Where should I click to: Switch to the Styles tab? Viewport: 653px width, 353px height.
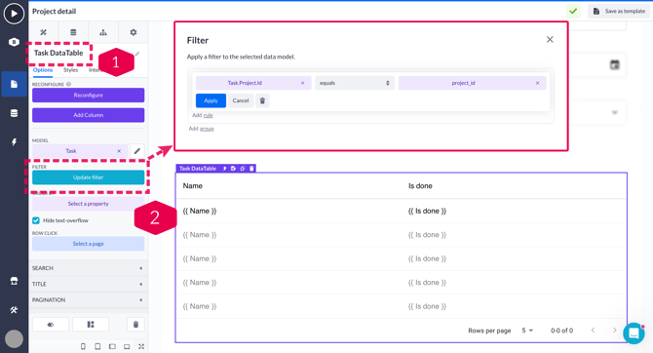point(71,70)
